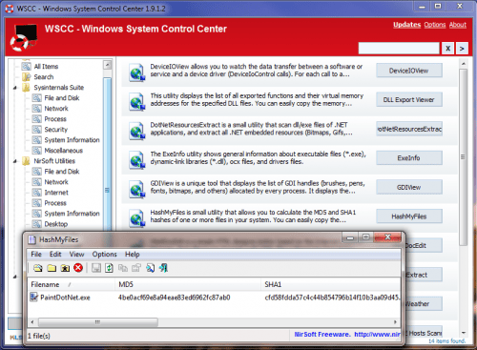Open the View menu in HashMyFiles
Viewport: 477px width, 350px height.
76,255
